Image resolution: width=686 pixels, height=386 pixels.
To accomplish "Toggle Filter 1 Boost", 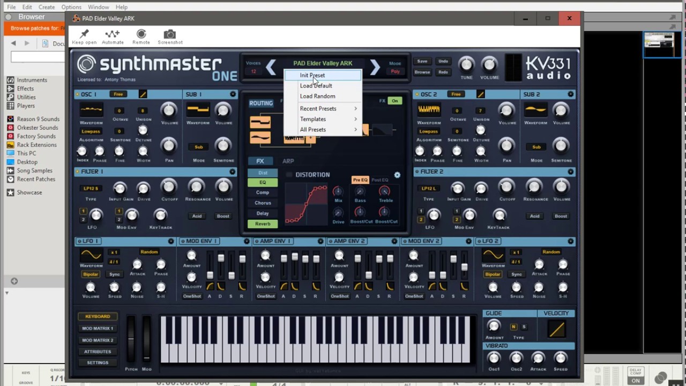I will point(223,216).
